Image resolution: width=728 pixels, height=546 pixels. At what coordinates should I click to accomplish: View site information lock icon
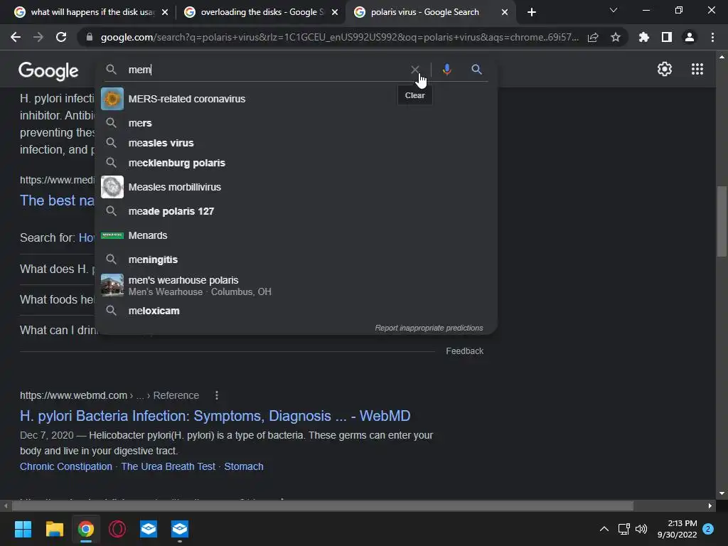click(89, 37)
